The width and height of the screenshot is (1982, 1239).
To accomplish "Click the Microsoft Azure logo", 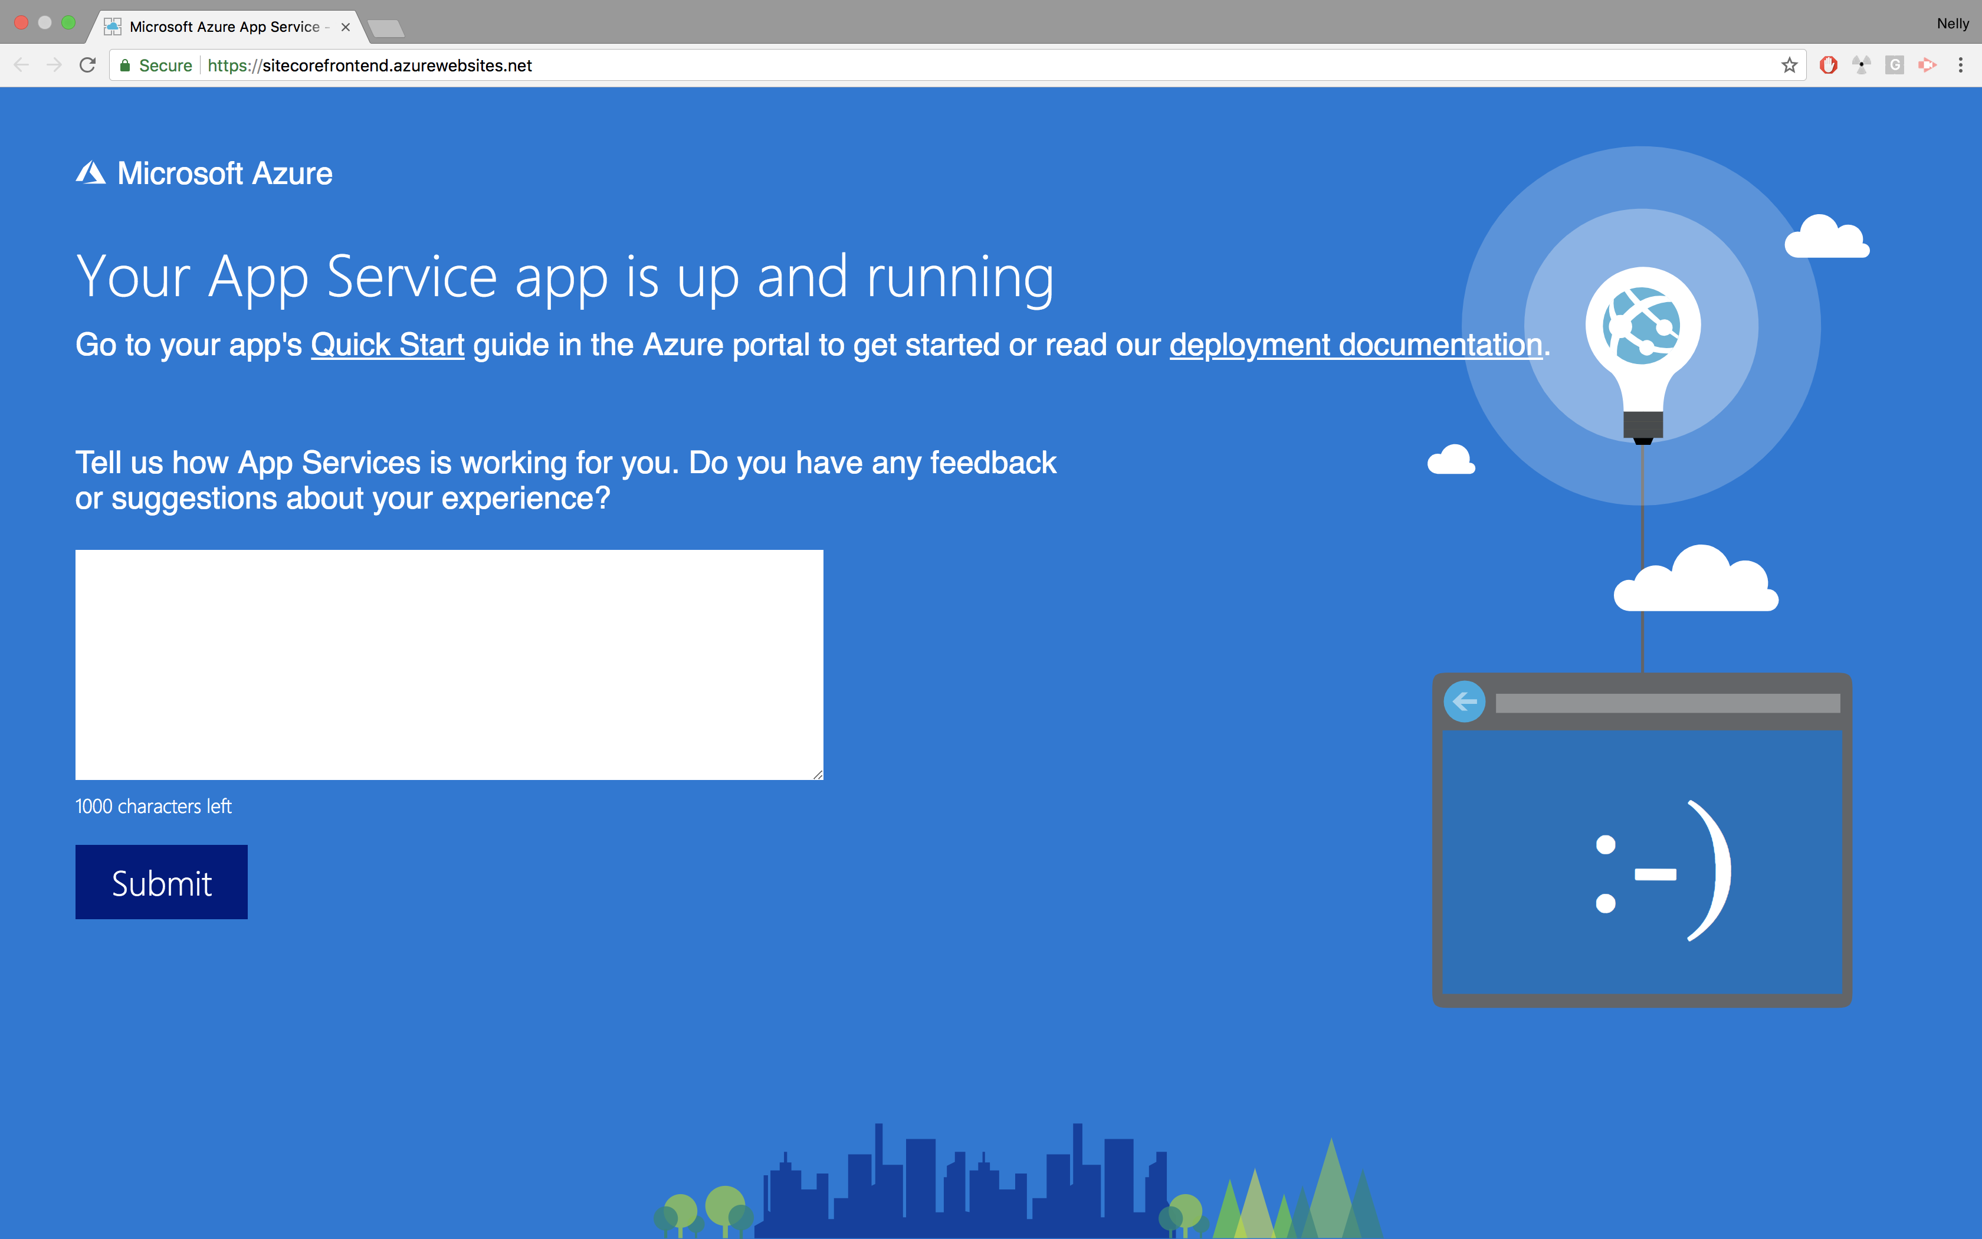I will point(204,173).
